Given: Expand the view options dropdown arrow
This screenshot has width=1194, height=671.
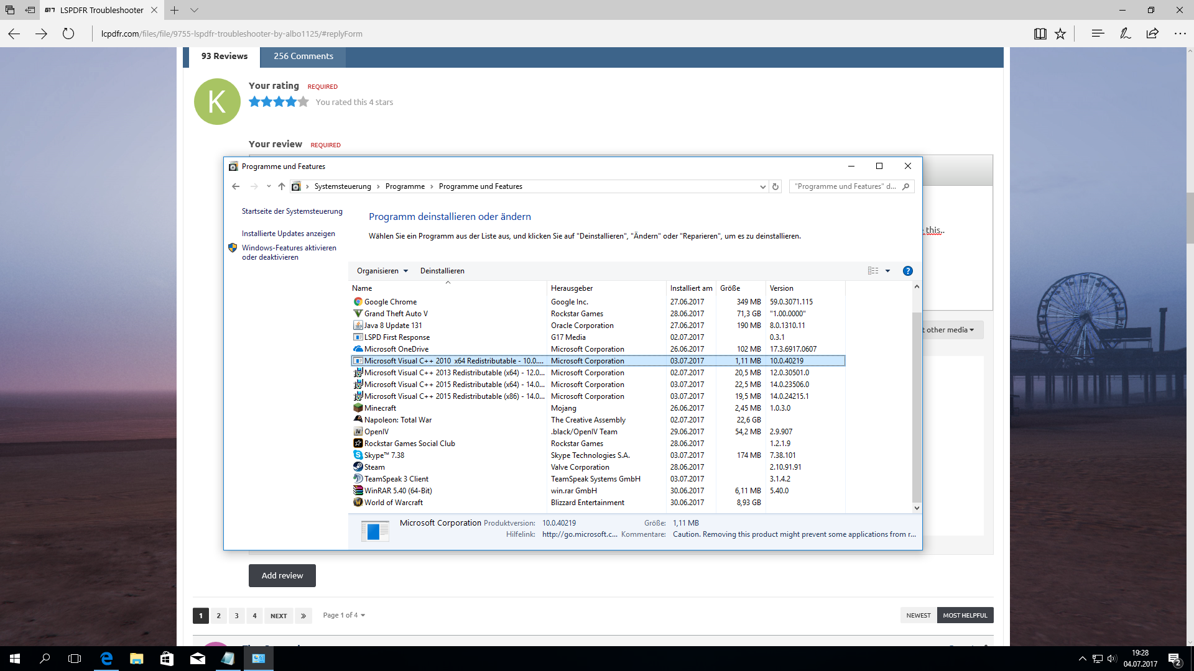Looking at the screenshot, I should pyautogui.click(x=887, y=271).
